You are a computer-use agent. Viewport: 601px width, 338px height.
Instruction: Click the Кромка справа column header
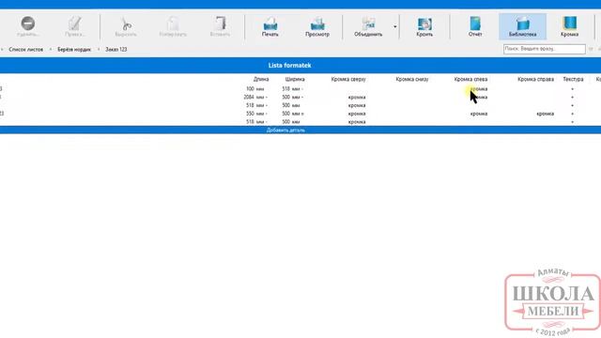pyautogui.click(x=535, y=79)
